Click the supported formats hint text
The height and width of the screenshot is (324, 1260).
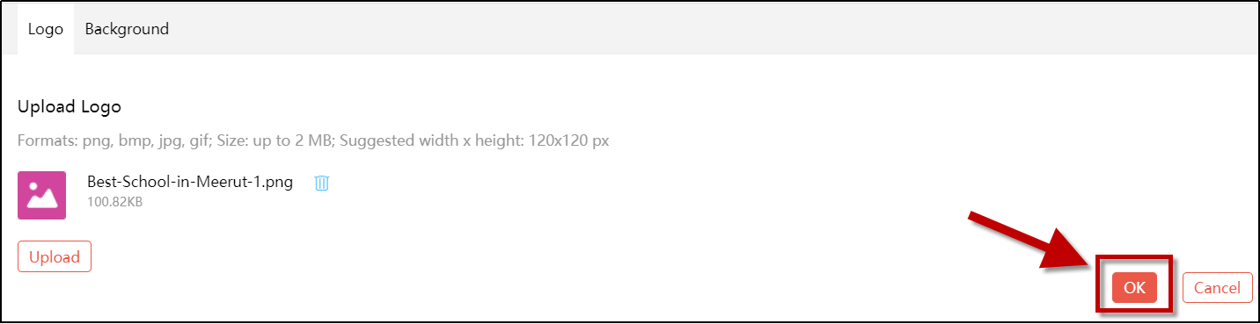point(313,140)
